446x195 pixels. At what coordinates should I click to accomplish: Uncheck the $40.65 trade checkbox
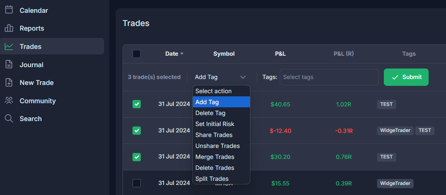[137, 104]
